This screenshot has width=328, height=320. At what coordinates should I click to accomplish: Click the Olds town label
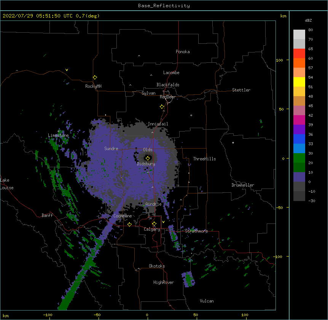(x=148, y=150)
